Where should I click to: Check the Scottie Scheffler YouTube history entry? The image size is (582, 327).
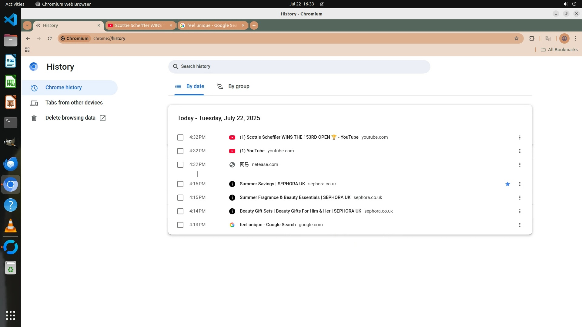(180, 137)
